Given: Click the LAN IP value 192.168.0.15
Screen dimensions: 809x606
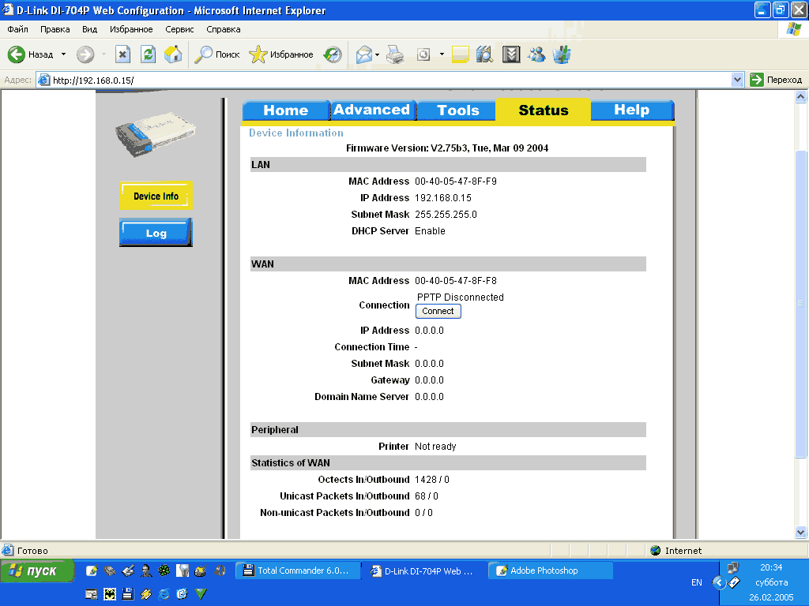Looking at the screenshot, I should (442, 198).
